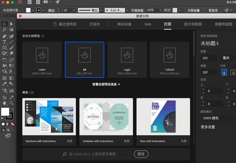Screen dimensions: 236x163
Task: Select the Blend tool
Action: pyautogui.click(x=11, y=84)
